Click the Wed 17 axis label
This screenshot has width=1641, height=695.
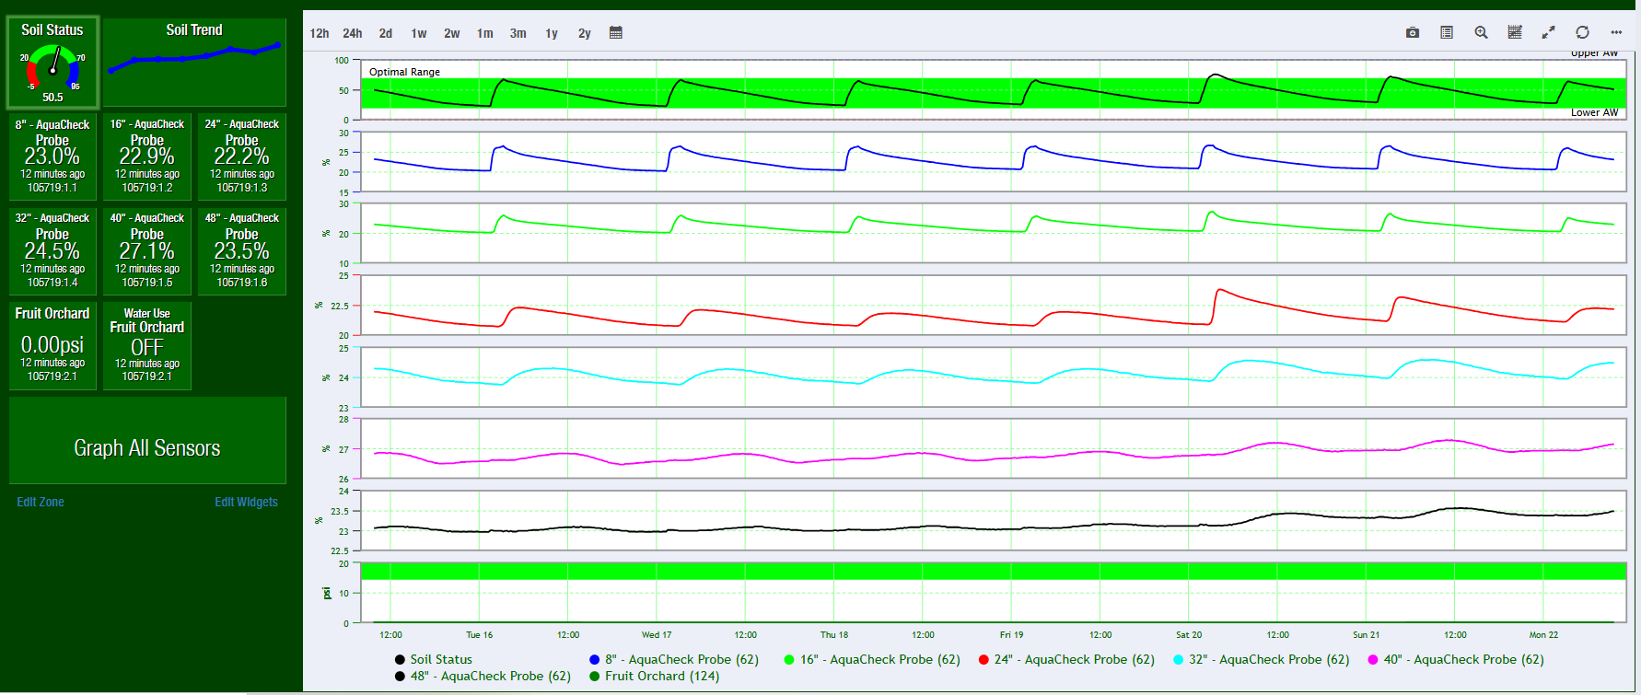click(x=657, y=634)
